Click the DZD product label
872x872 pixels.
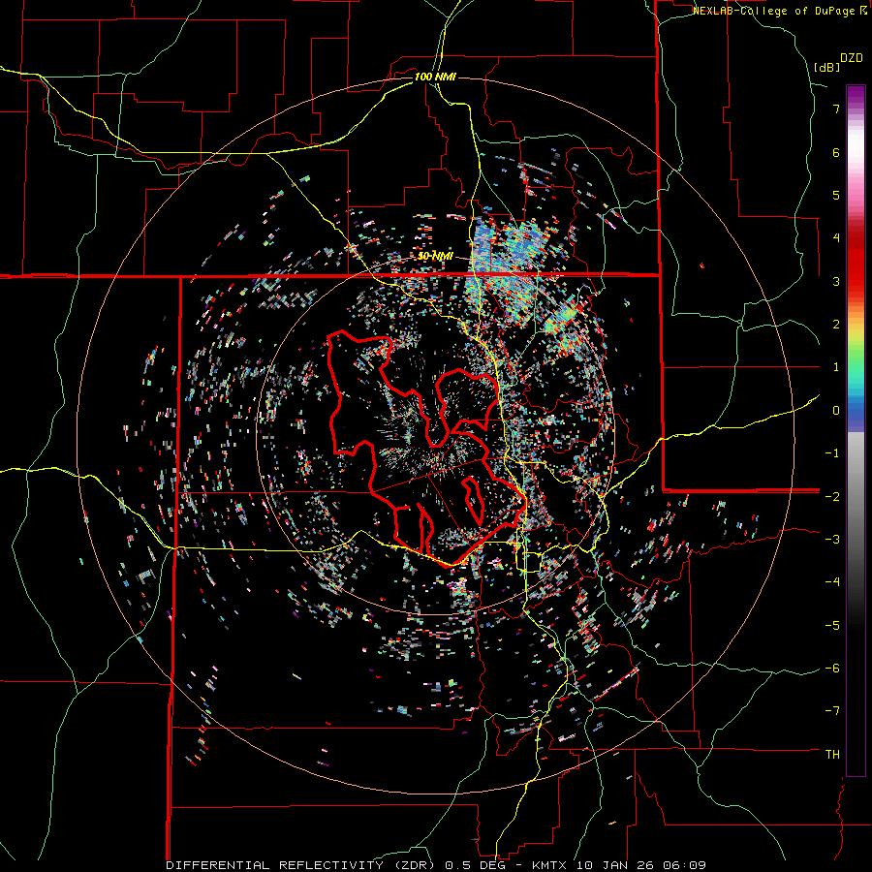tap(852, 58)
